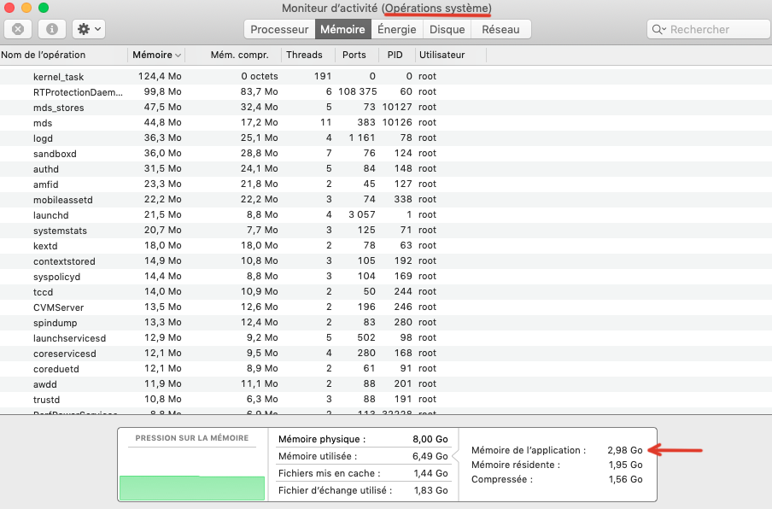Image resolution: width=772 pixels, height=509 pixels.
Task: Select the mobileassetd process
Action: (x=386, y=199)
